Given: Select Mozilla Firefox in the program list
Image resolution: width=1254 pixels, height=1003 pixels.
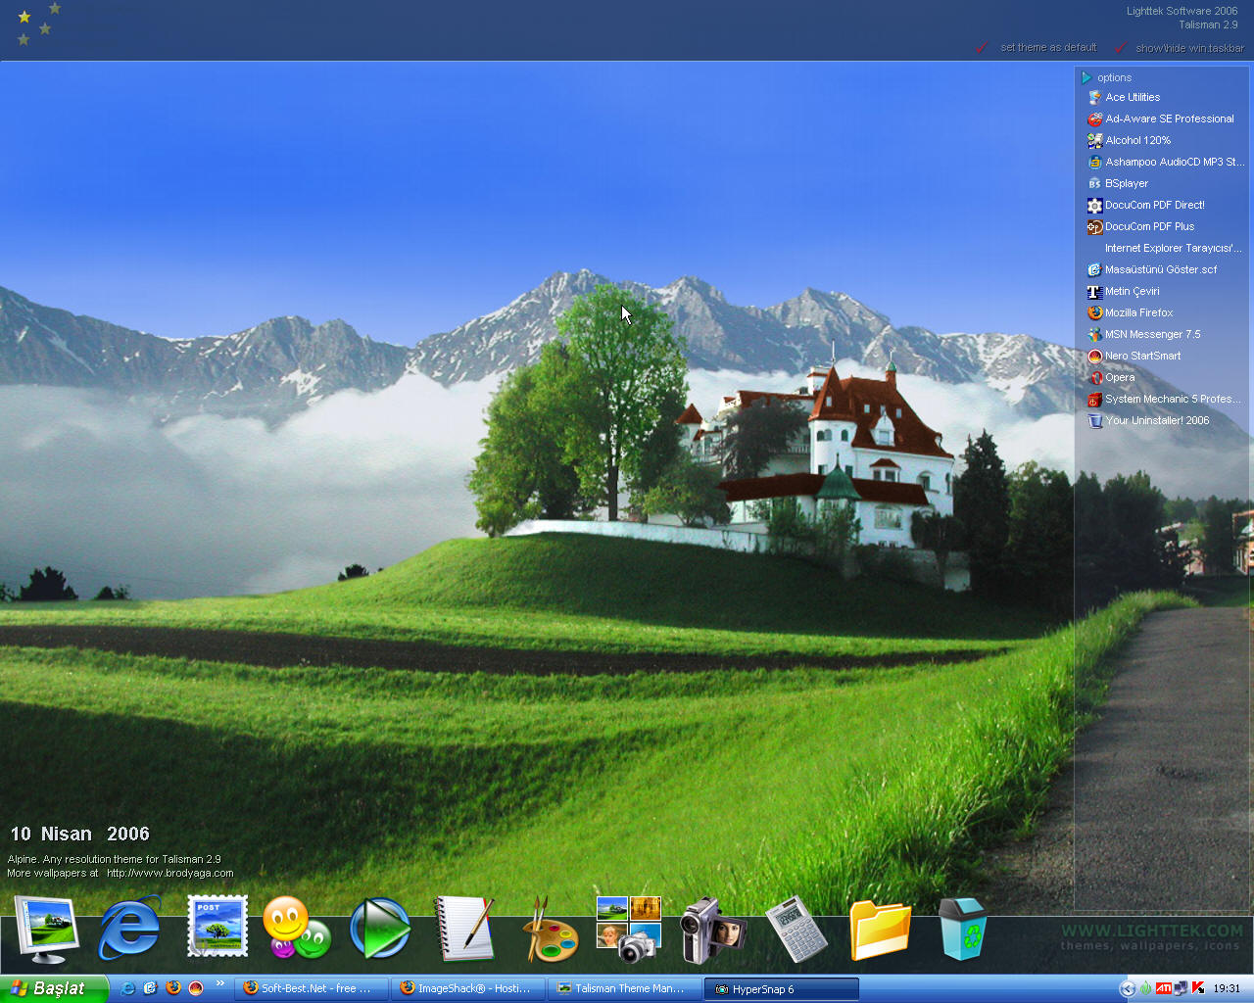Looking at the screenshot, I should pos(1138,312).
